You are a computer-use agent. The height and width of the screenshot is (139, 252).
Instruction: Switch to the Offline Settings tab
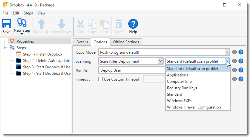click(126, 42)
